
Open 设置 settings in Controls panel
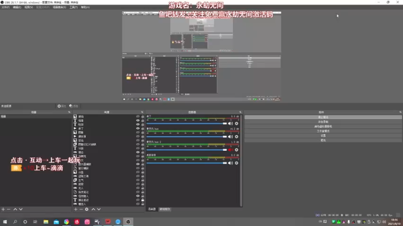click(323, 136)
